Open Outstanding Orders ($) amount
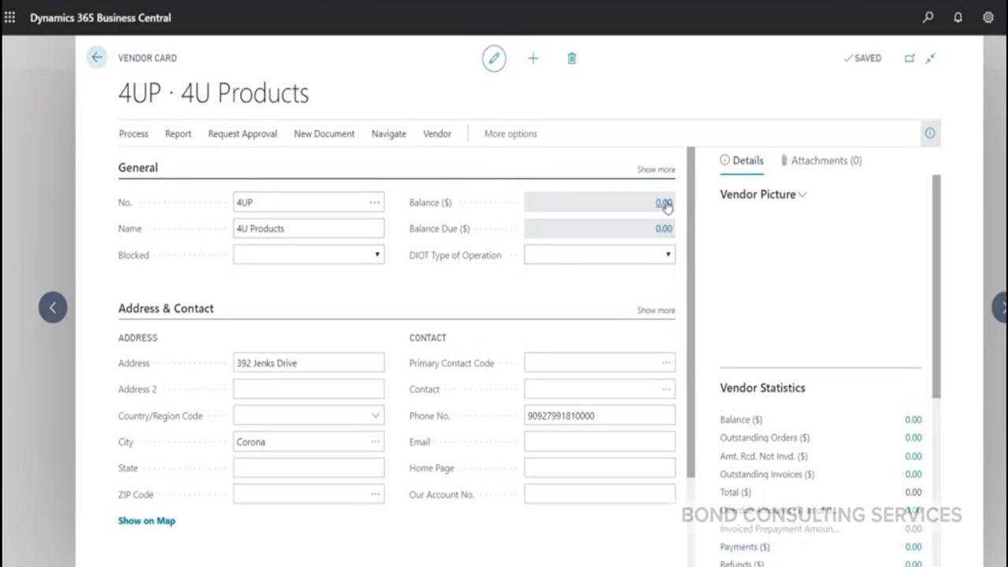Screen dimensions: 1008x567 913,438
